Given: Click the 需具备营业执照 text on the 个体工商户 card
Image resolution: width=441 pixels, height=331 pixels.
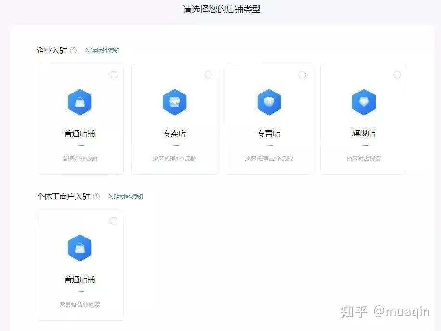Looking at the screenshot, I should point(79,304).
